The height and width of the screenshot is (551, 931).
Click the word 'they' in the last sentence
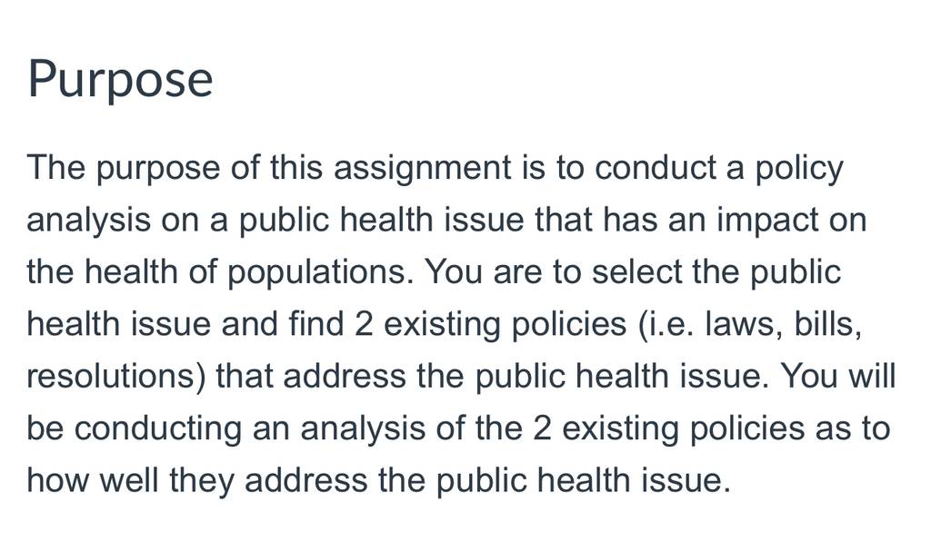point(202,481)
